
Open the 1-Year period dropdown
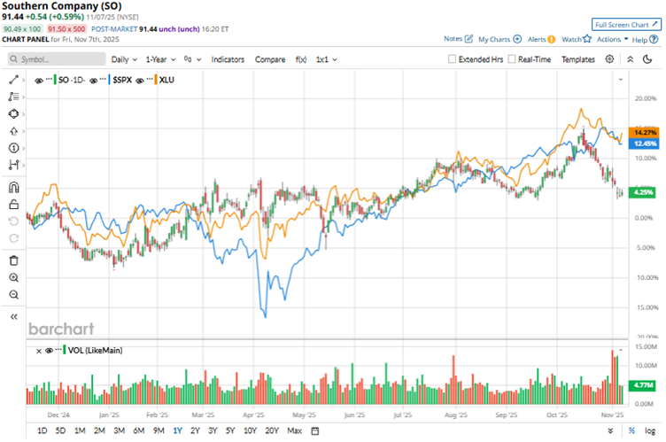160,59
